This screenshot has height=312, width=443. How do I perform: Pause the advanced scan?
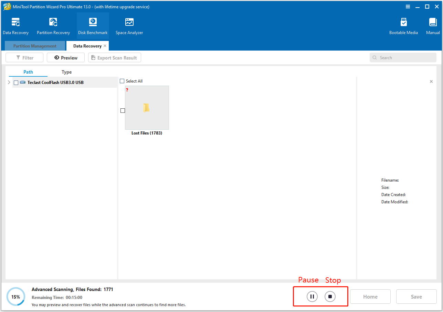[x=312, y=297]
